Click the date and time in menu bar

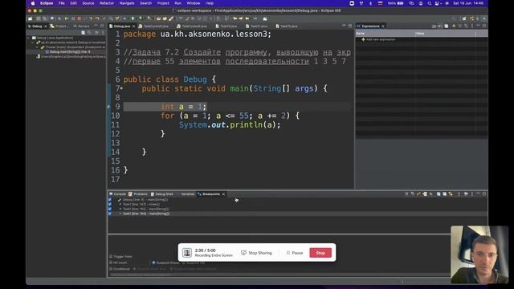(x=467, y=3)
